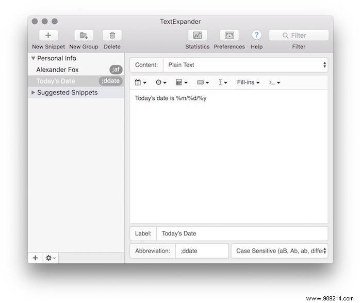The width and height of the screenshot is (361, 303).
Task: Click the Delete trash icon
Action: [112, 35]
